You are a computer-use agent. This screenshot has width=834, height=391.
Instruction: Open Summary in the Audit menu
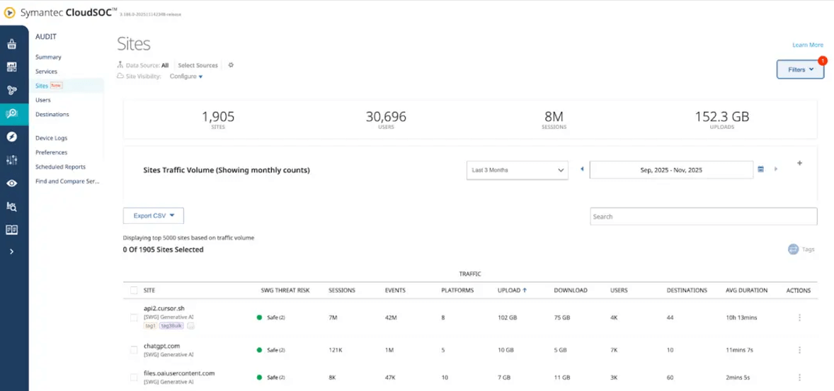coord(48,57)
